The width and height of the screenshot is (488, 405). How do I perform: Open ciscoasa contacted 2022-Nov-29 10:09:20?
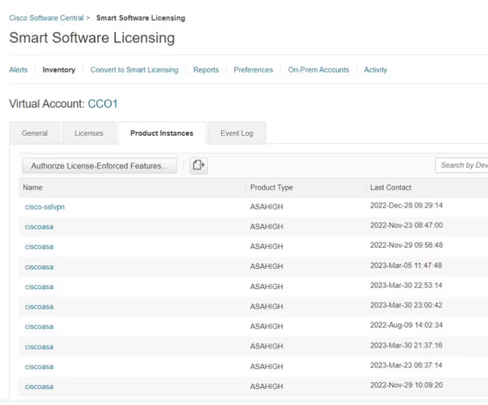(39, 387)
